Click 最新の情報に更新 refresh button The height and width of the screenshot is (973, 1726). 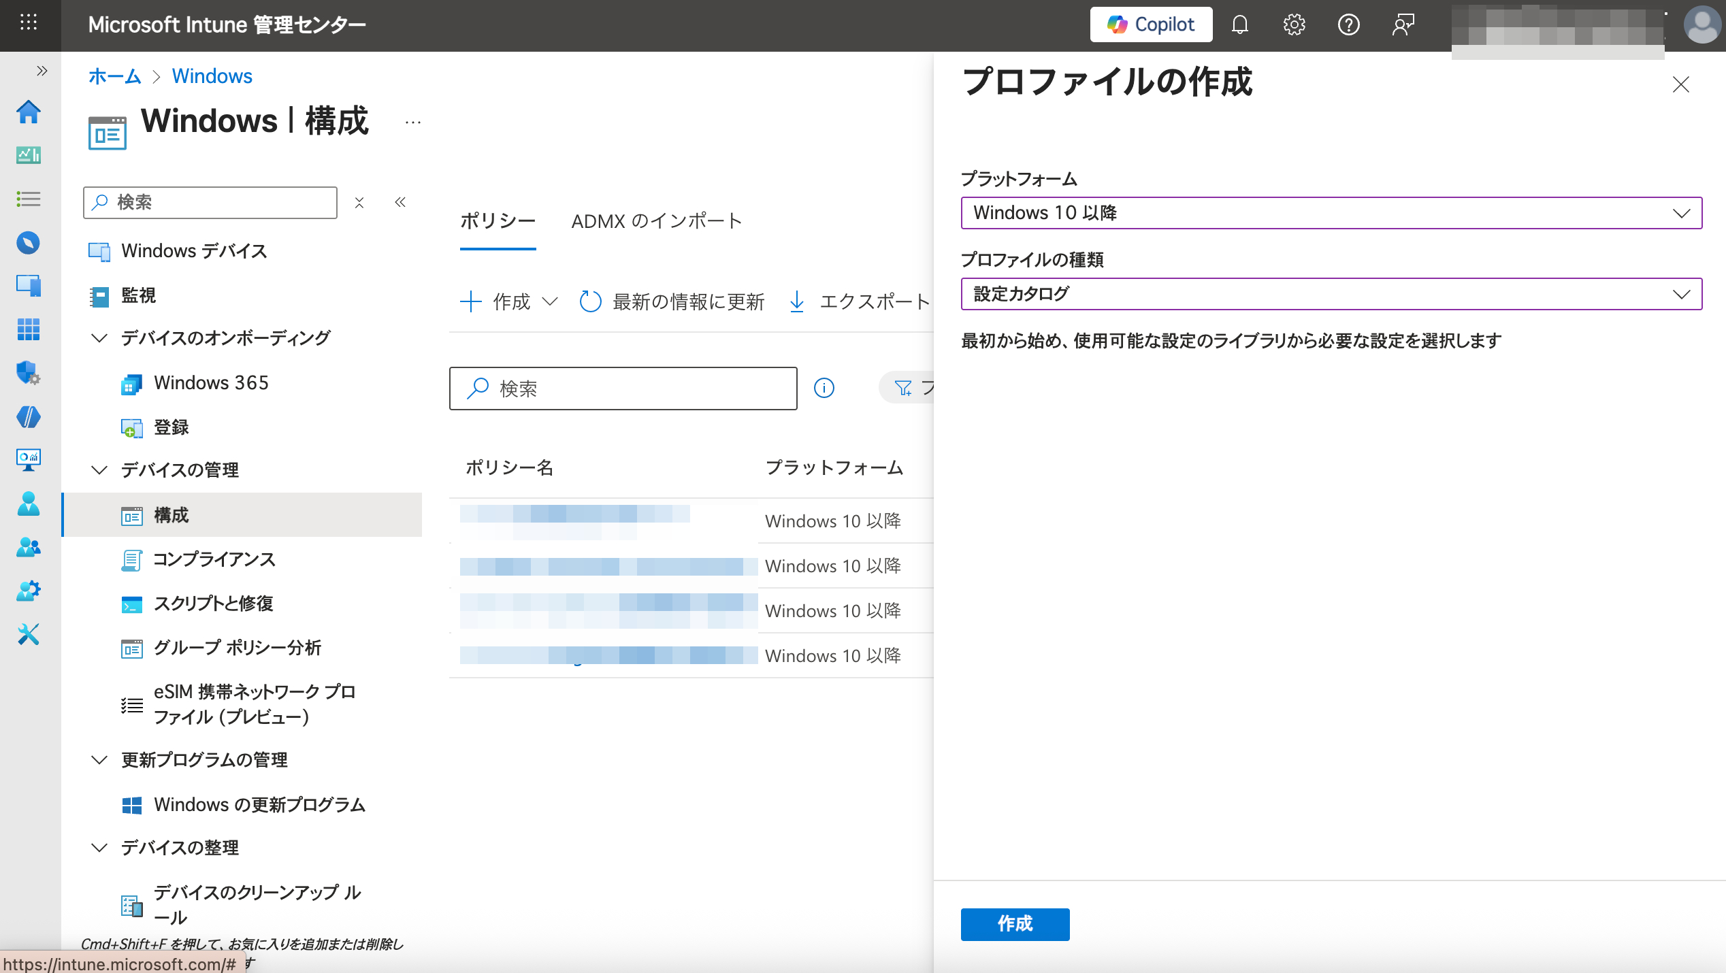tap(672, 301)
